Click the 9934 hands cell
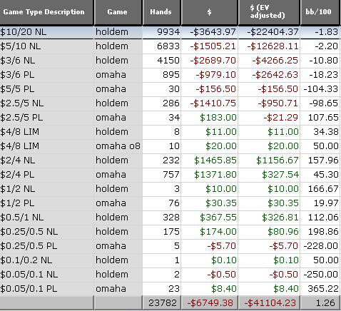 point(162,32)
